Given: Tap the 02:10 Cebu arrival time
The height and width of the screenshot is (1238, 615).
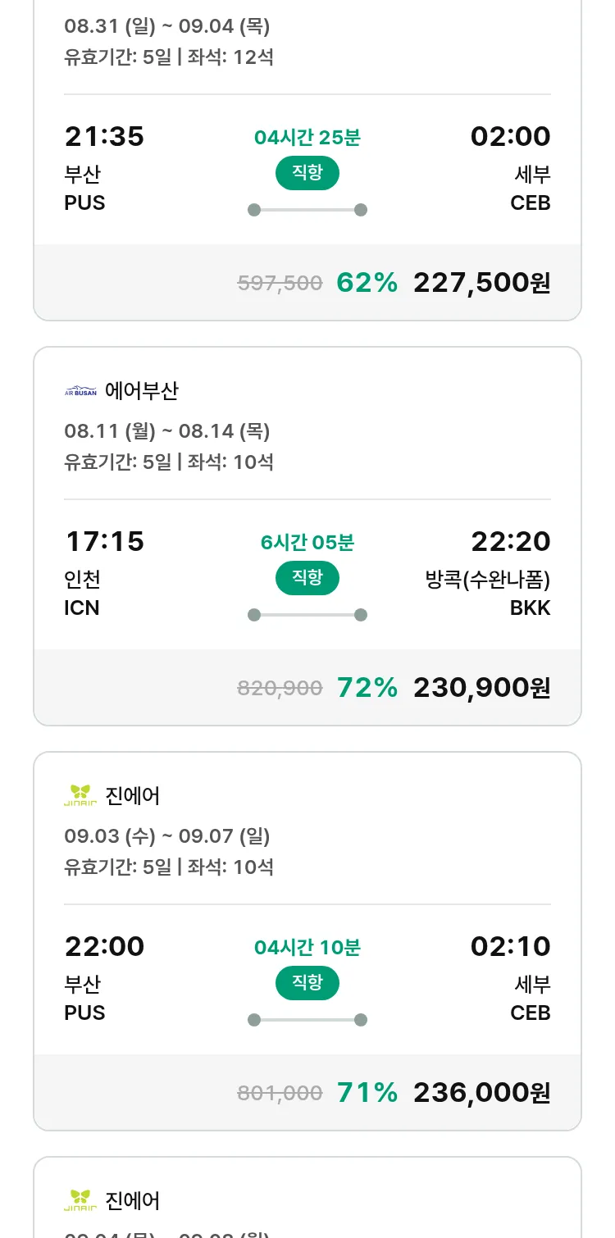Looking at the screenshot, I should 510,947.
